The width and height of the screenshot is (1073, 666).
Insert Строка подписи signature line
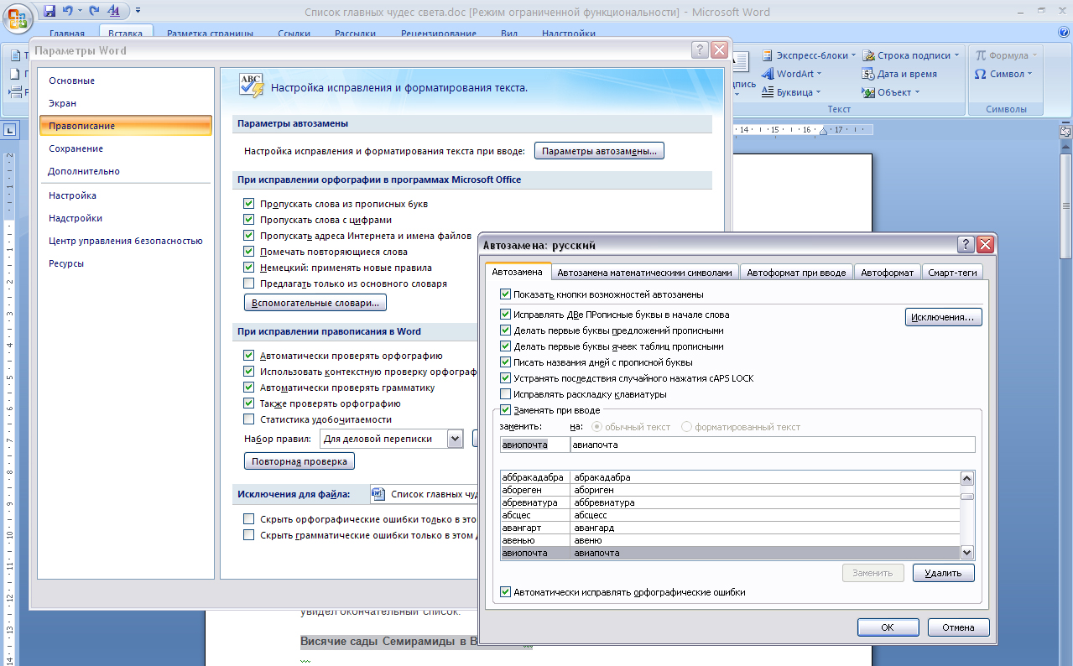tap(911, 55)
